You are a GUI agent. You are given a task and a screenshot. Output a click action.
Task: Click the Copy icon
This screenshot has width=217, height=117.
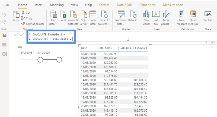pyautogui.click(x=23, y=18)
